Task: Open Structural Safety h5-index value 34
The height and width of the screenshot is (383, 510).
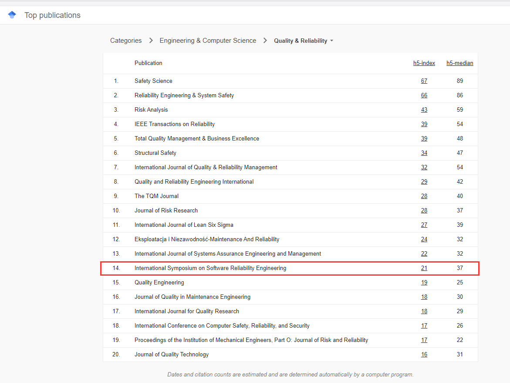Action: click(x=424, y=153)
